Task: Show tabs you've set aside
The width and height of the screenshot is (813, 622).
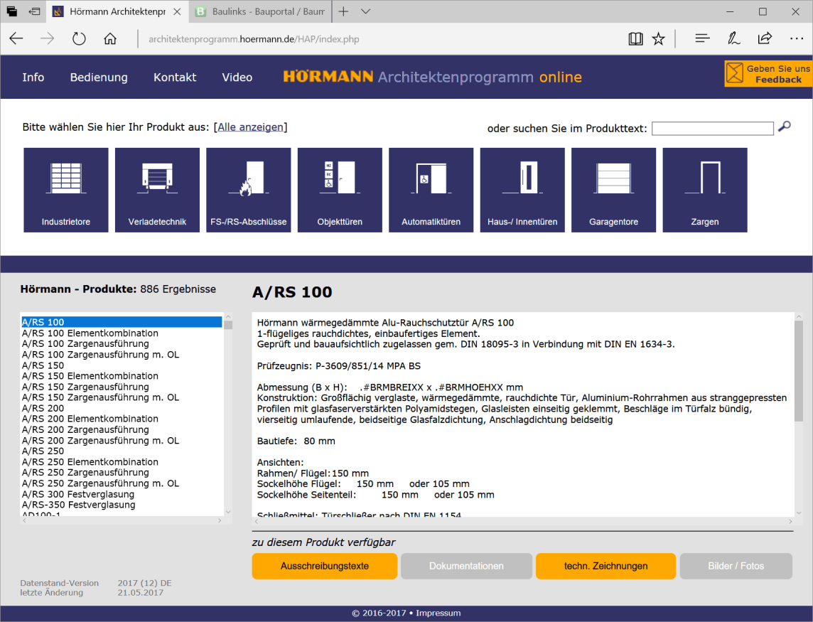Action: (11, 11)
